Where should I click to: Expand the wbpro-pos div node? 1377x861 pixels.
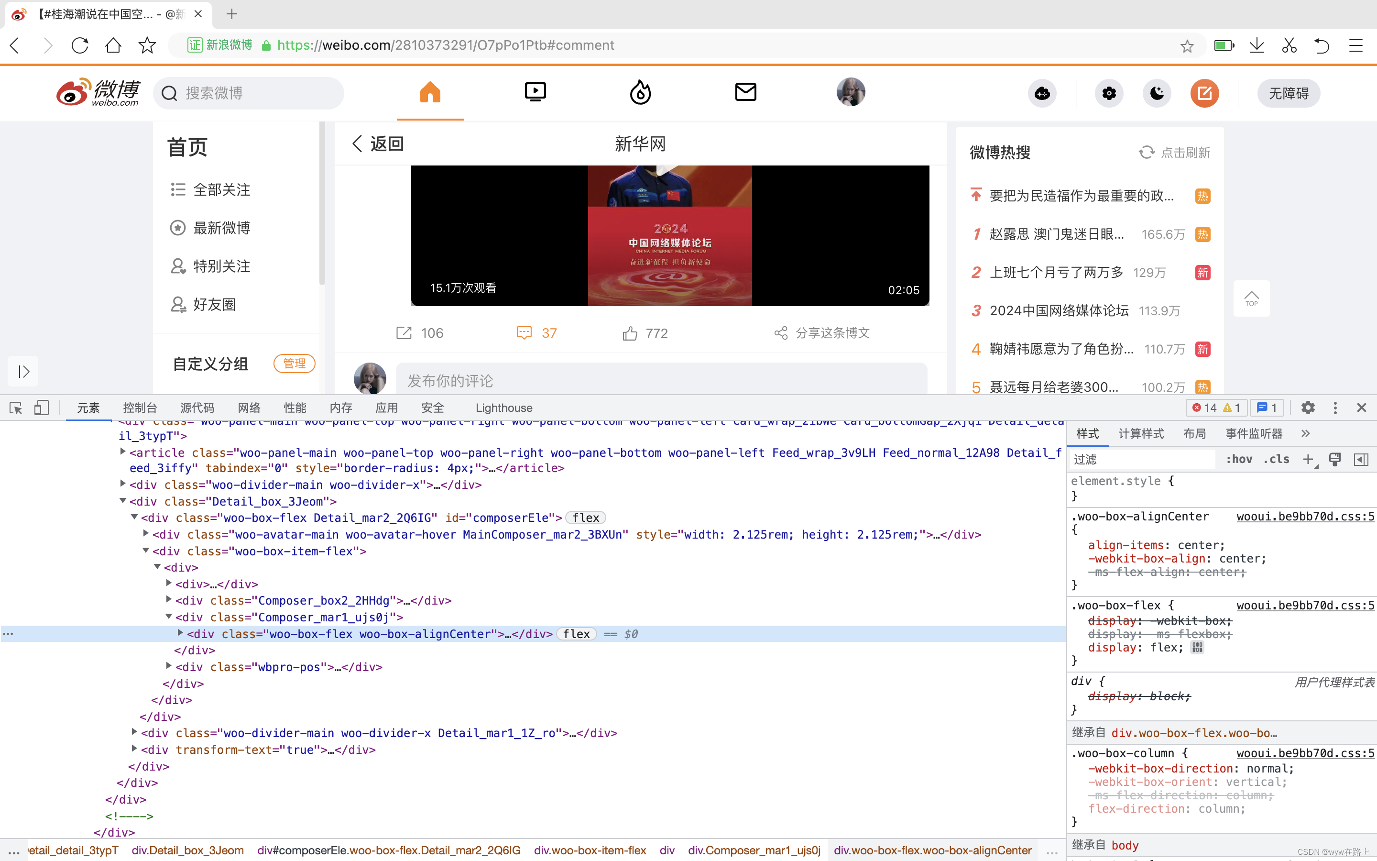[x=168, y=666]
